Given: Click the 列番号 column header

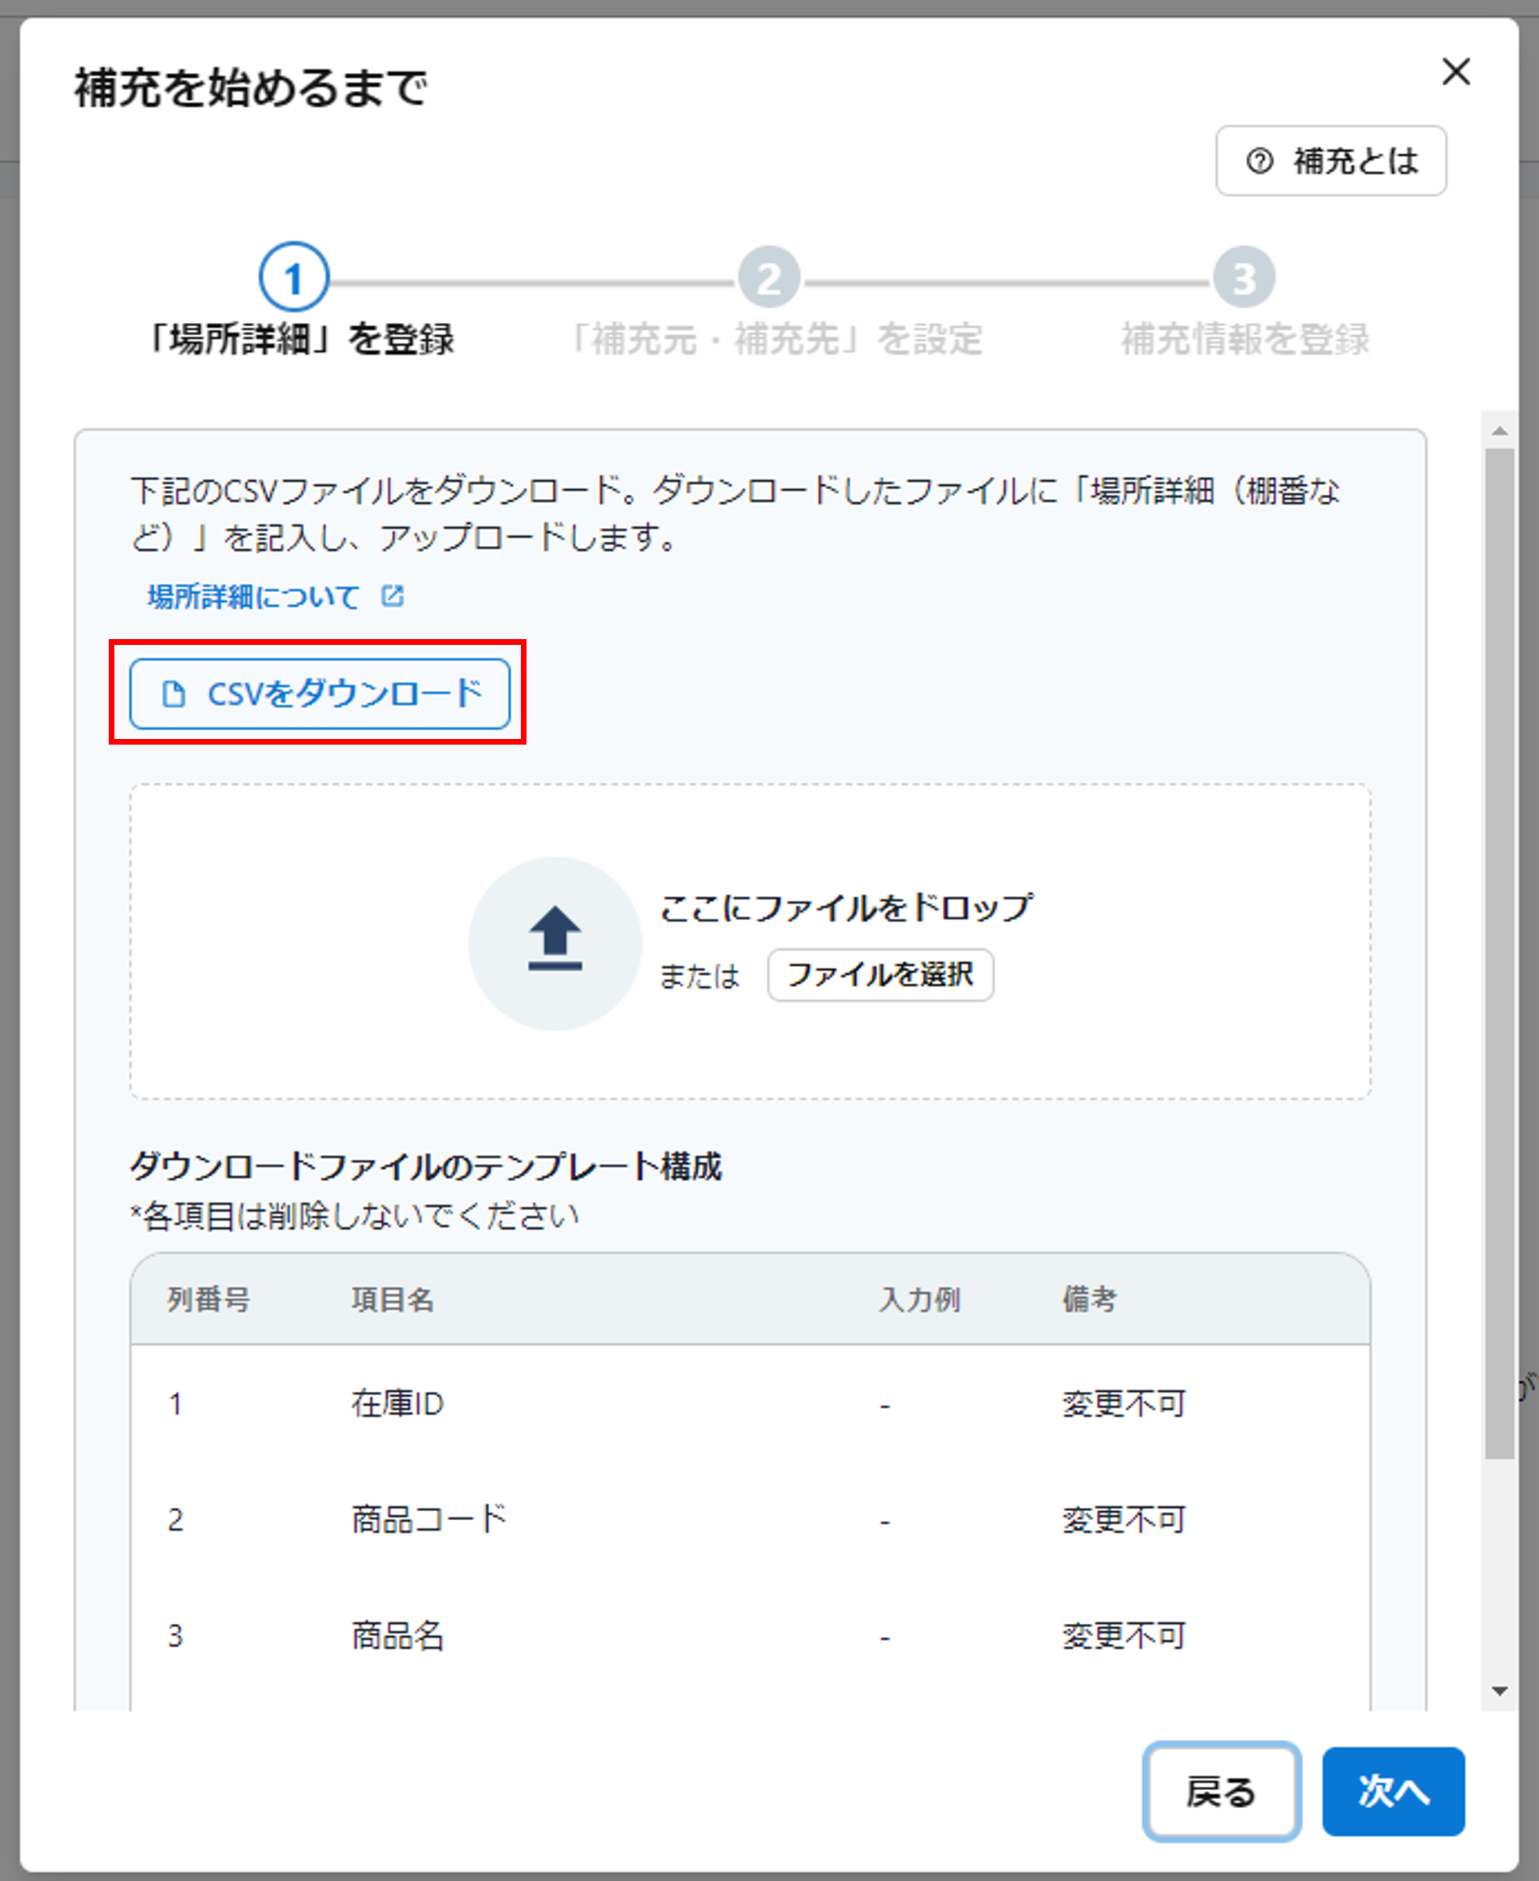Looking at the screenshot, I should click(x=209, y=1299).
